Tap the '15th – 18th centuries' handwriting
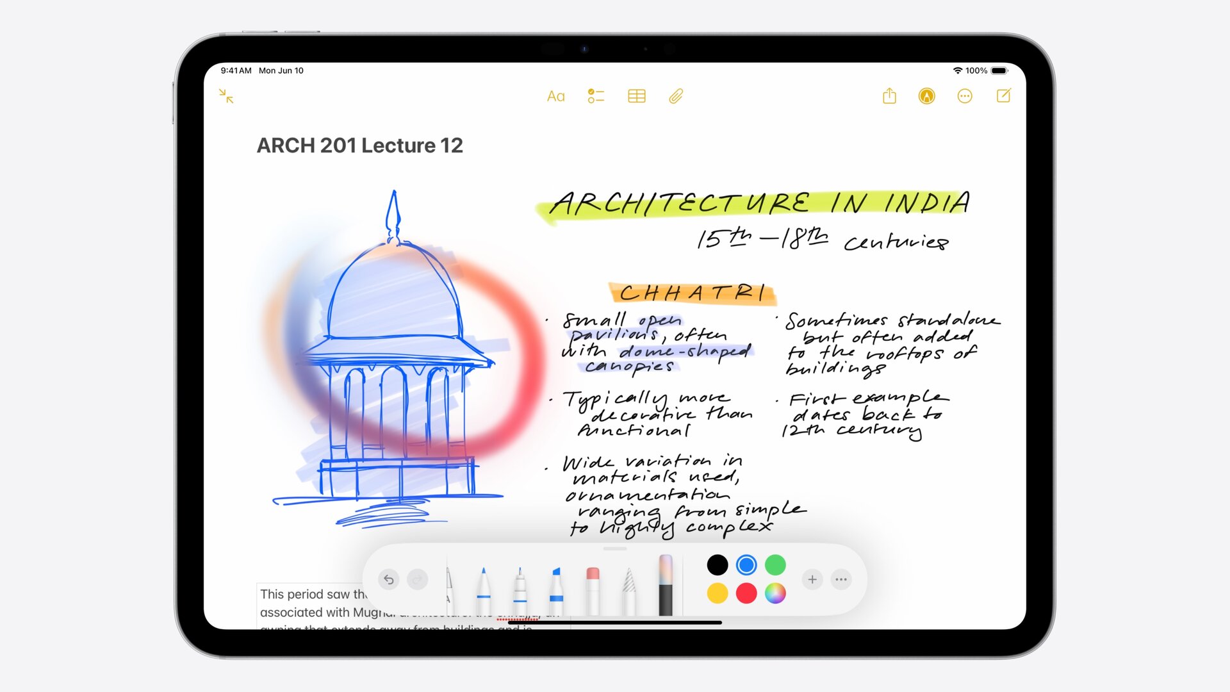This screenshot has height=692, width=1230. [823, 238]
